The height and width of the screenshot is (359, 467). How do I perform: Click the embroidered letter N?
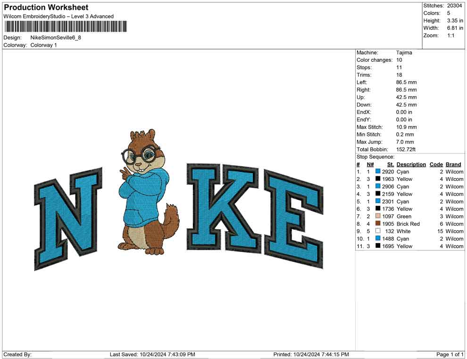(68, 219)
